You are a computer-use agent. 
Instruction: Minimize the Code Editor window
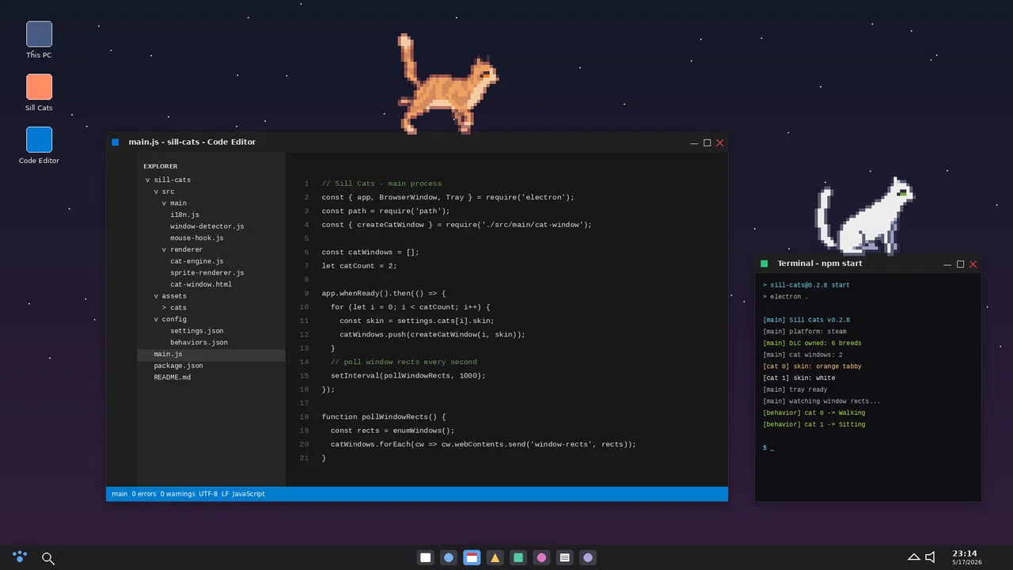click(x=694, y=143)
